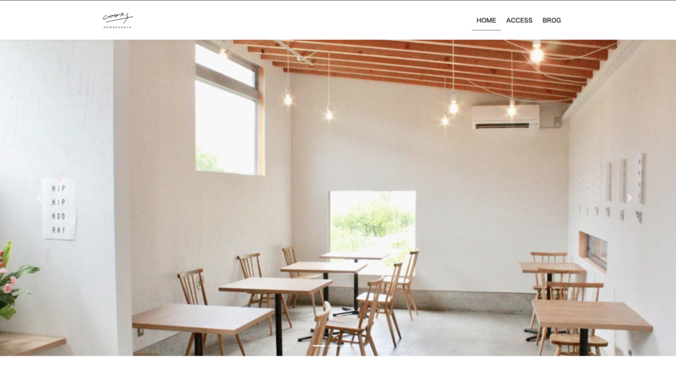The width and height of the screenshot is (676, 371).
Task: Open the cooks Hamakanaya logo
Action: pyautogui.click(x=118, y=20)
